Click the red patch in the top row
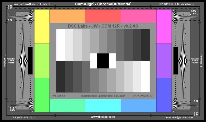Screen dimensions: 206x122 [103, 16]
